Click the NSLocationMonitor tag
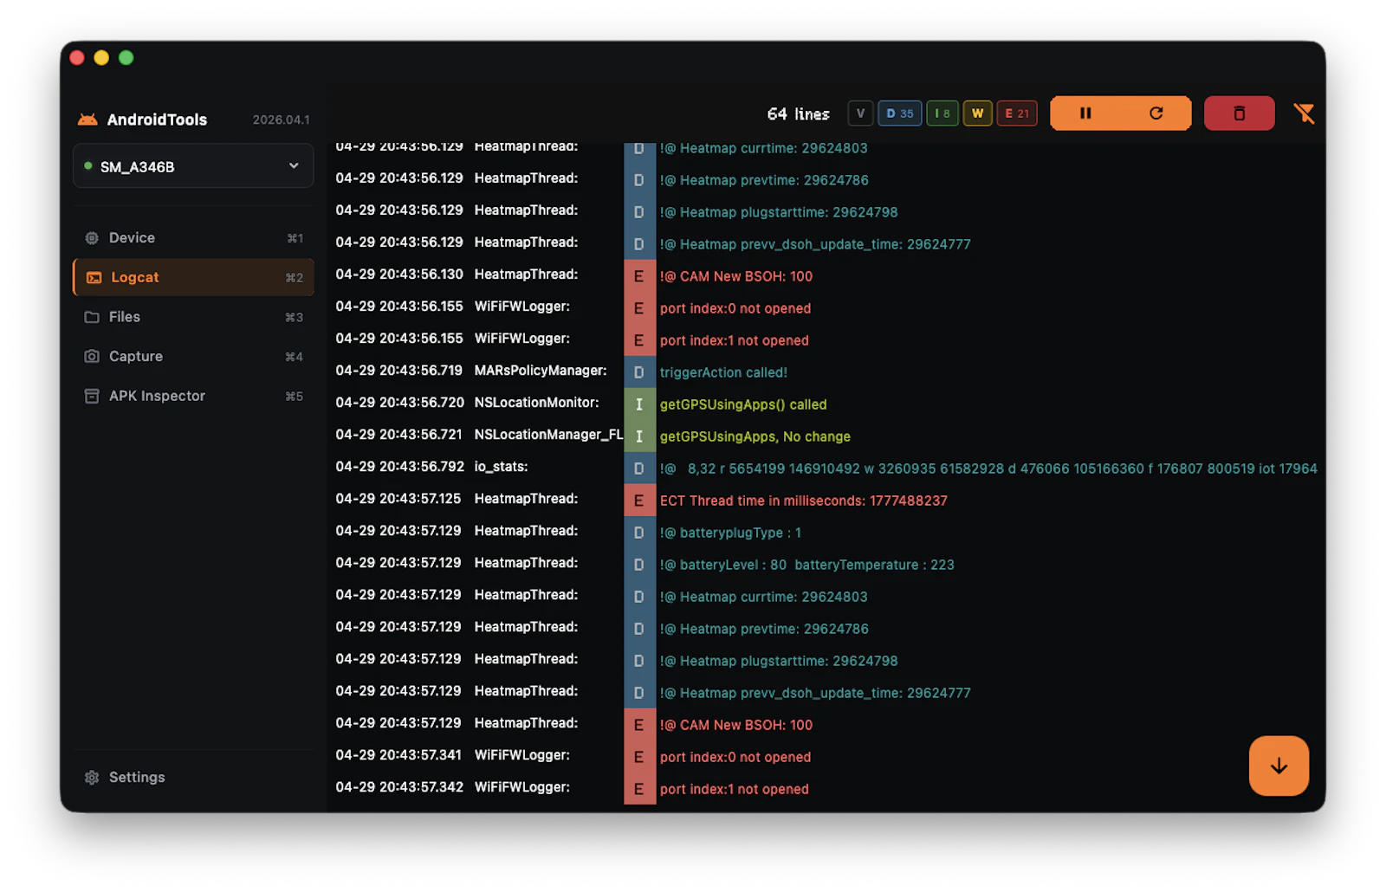This screenshot has width=1386, height=892. pyautogui.click(x=536, y=403)
